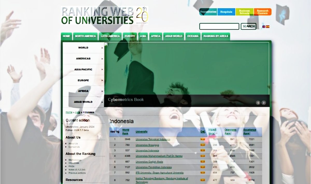Open Universitas Teknokrat Indonesia link
This screenshot has height=184, width=311.
click(153, 139)
